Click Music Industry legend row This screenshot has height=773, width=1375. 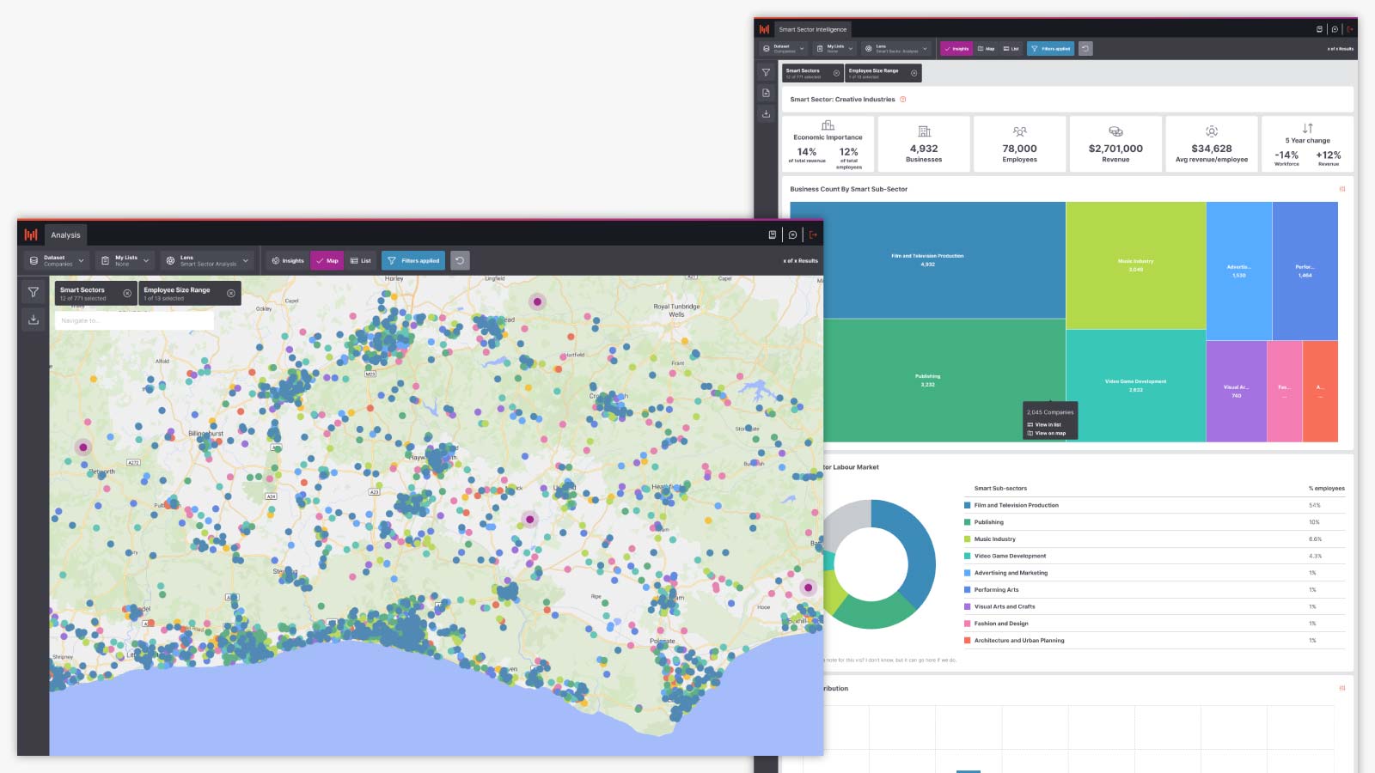(x=1154, y=539)
